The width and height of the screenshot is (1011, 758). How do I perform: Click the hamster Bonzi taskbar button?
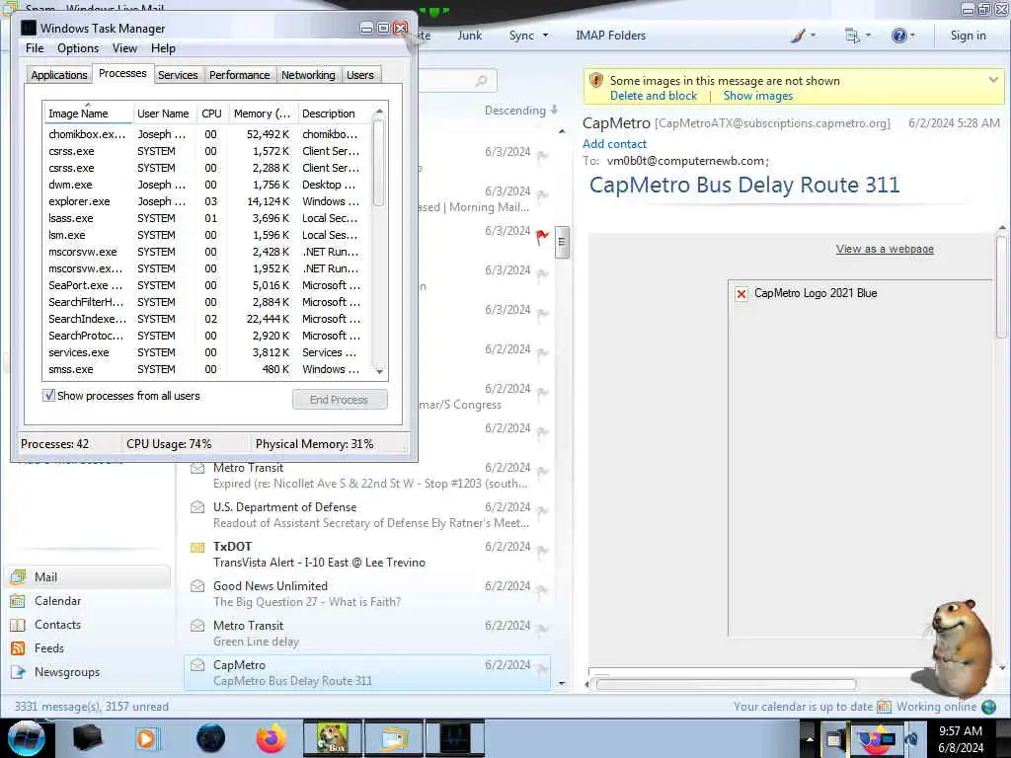[333, 738]
